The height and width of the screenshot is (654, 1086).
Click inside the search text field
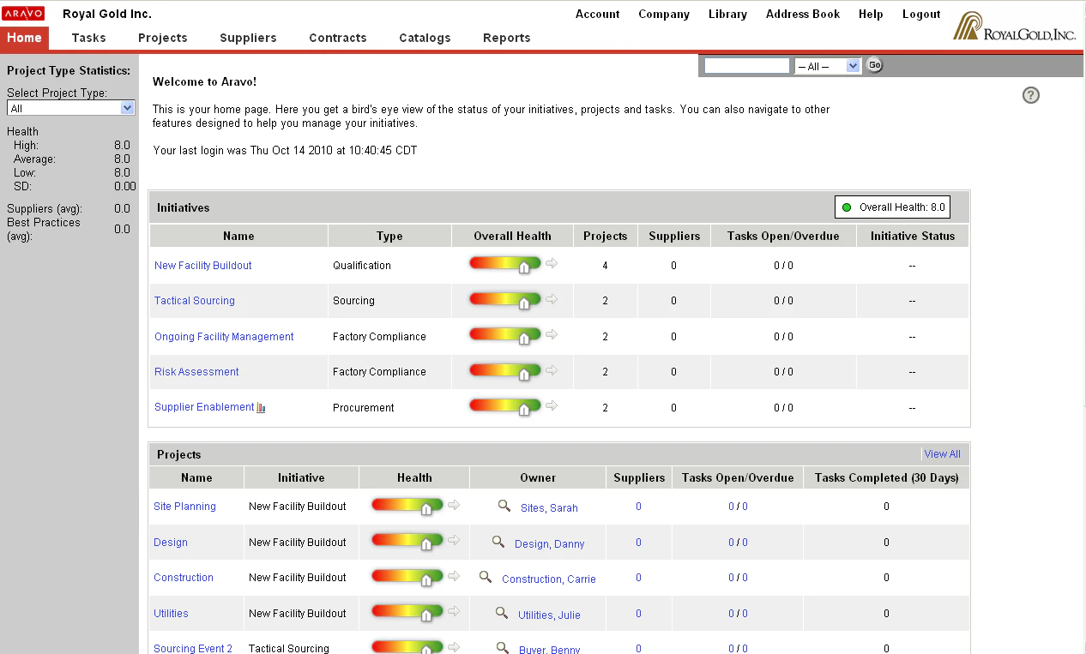click(745, 64)
